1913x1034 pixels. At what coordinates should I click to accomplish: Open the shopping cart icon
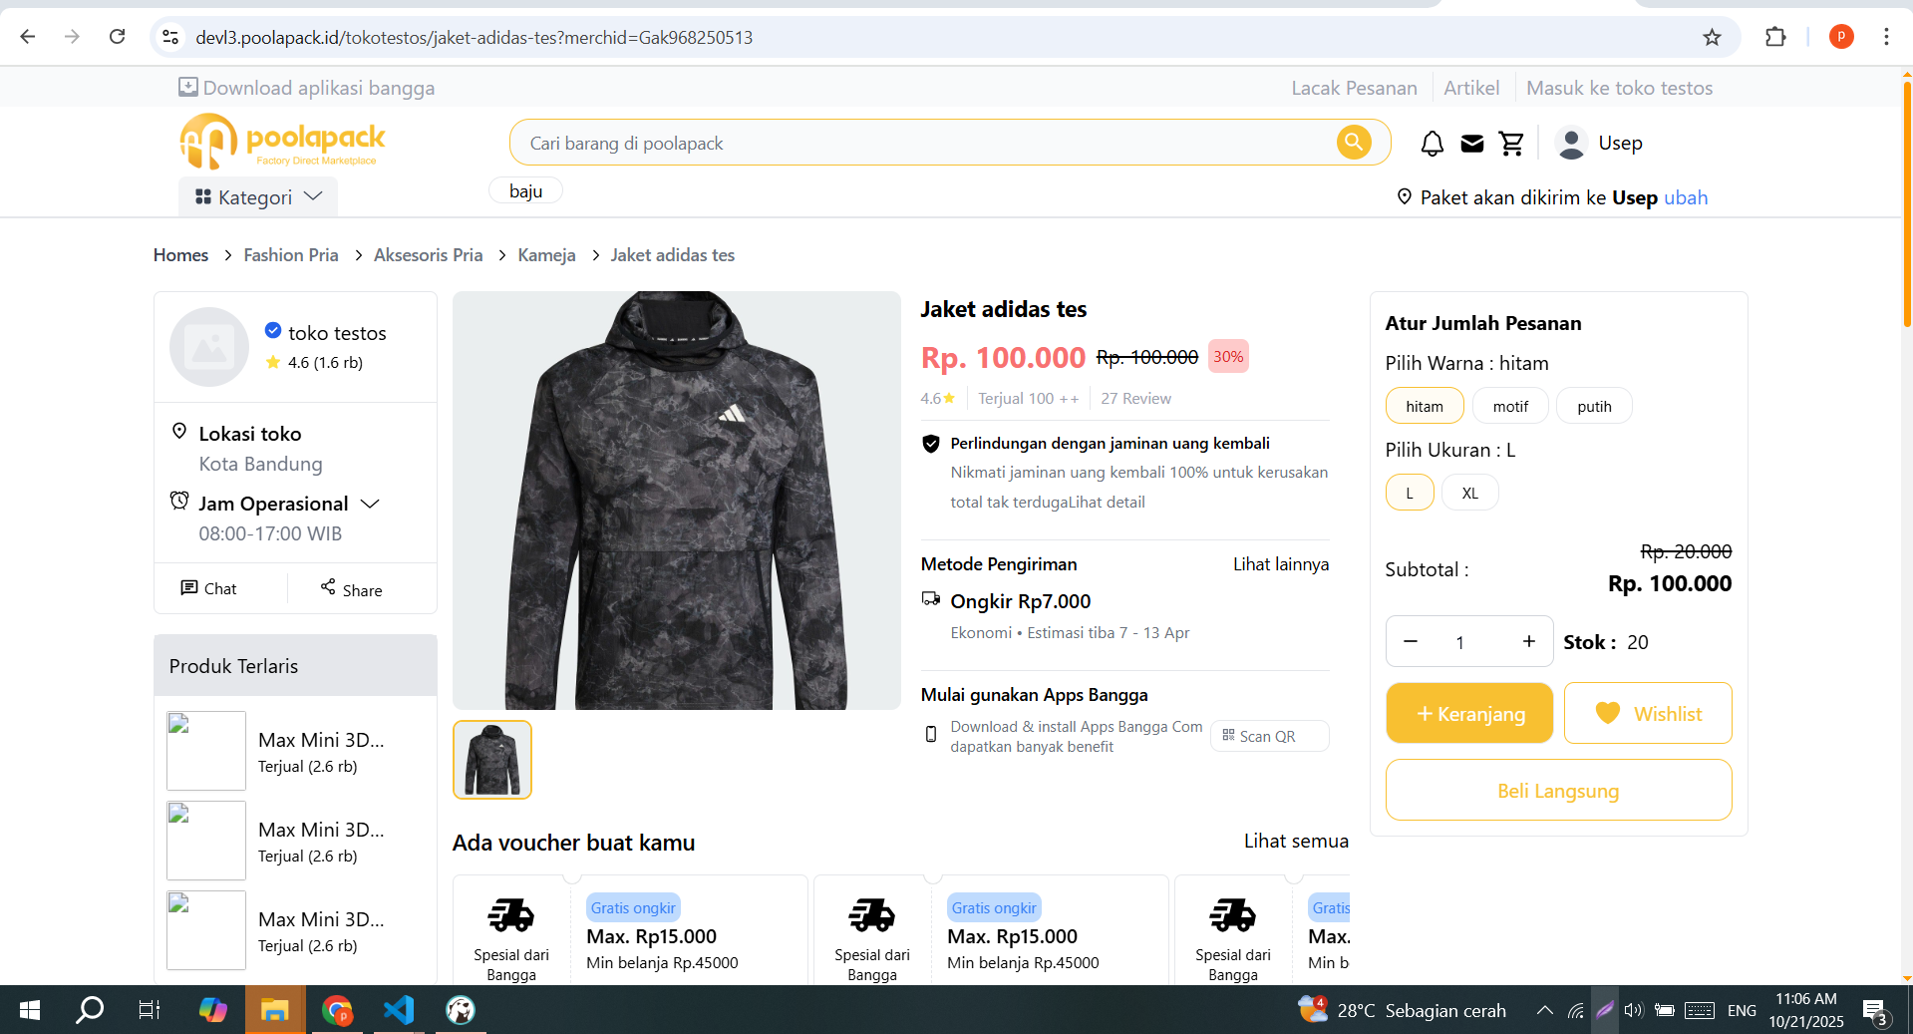click(x=1511, y=145)
